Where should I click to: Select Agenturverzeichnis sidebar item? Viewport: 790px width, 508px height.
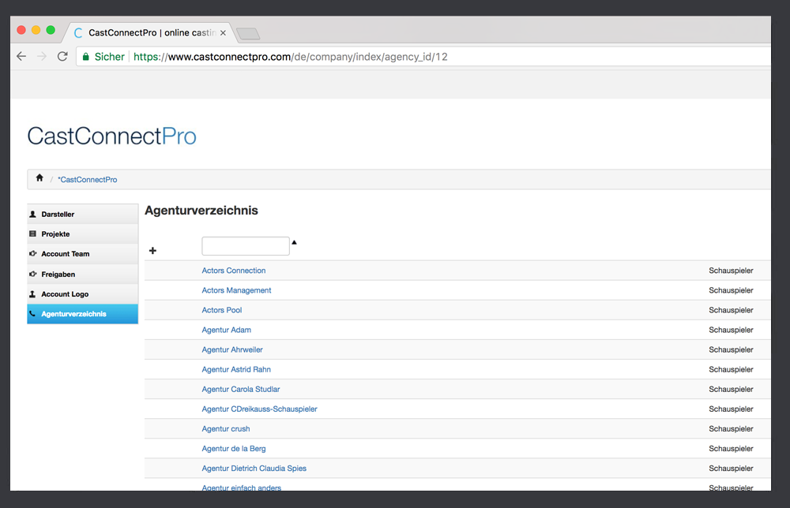click(83, 314)
